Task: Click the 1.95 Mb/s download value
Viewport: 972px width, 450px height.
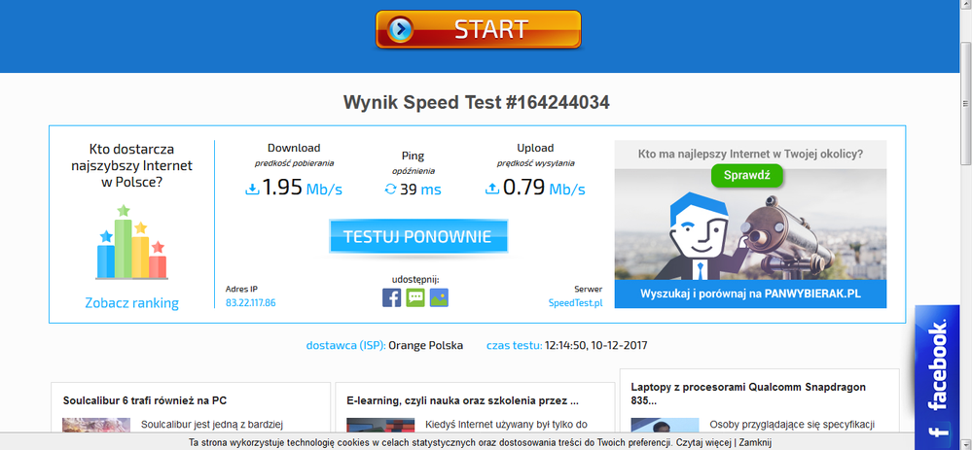Action: click(302, 188)
